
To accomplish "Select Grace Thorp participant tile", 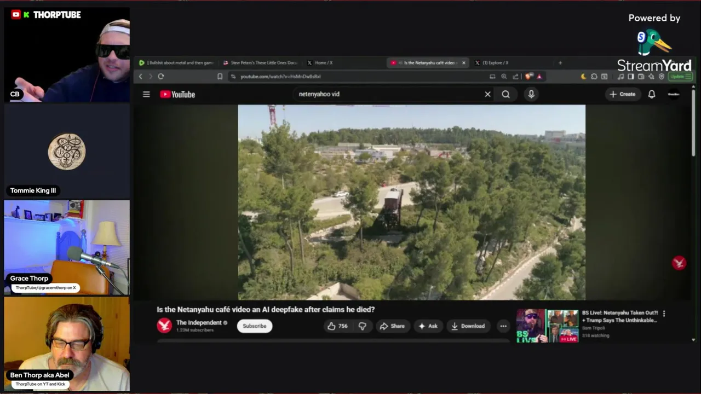I will [67, 247].
